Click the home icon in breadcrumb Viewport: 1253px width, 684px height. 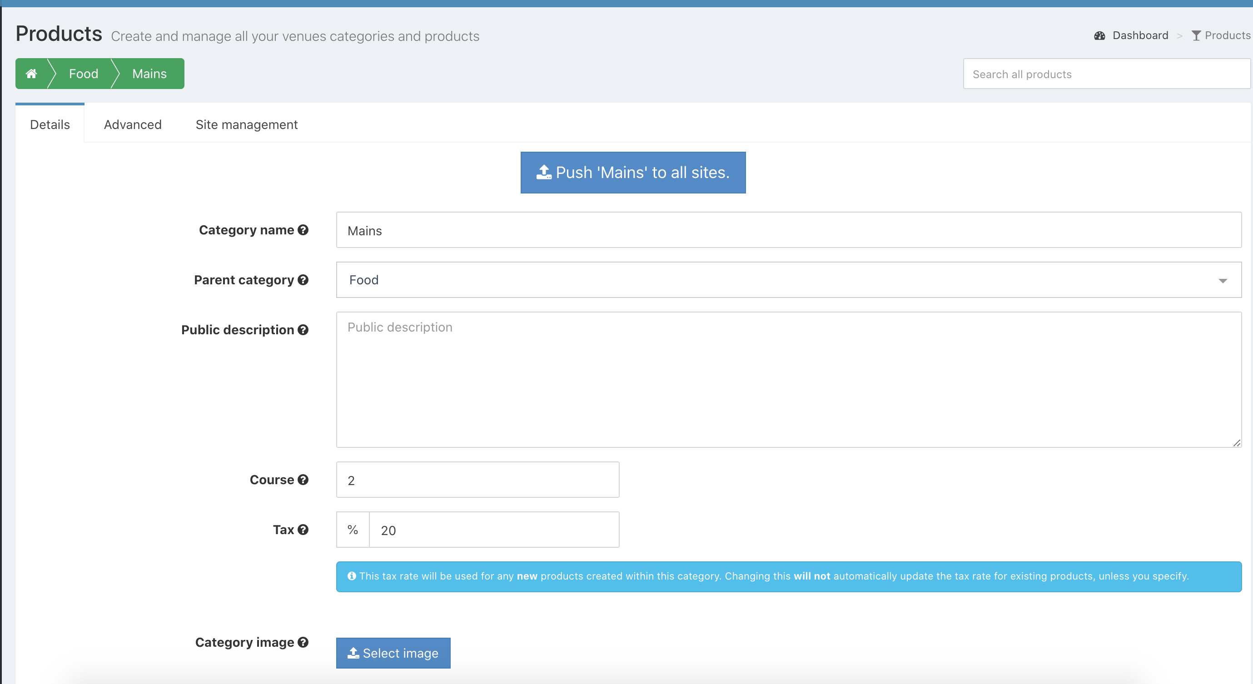coord(31,74)
